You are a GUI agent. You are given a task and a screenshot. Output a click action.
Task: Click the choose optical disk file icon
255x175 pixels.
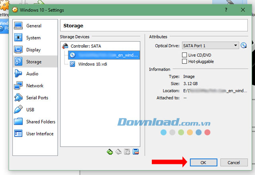(x=243, y=45)
